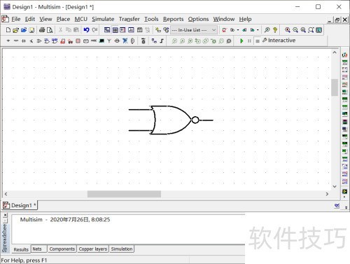This screenshot has height=264, width=350.
Task: Open the In-Use List dropdown
Action: point(194,30)
